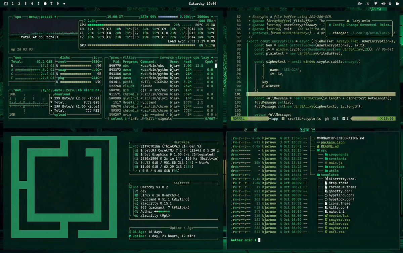Open the Wi-Fi network icon in the tray
Image resolution: width=403 pixels, height=253 pixels.
(375, 3)
